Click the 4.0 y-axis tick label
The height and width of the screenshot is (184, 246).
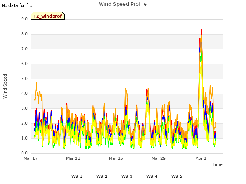point(24,94)
